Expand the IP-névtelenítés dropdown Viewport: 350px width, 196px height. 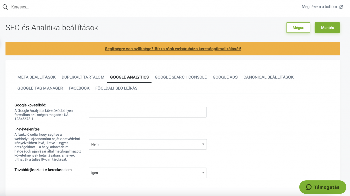[148, 144]
